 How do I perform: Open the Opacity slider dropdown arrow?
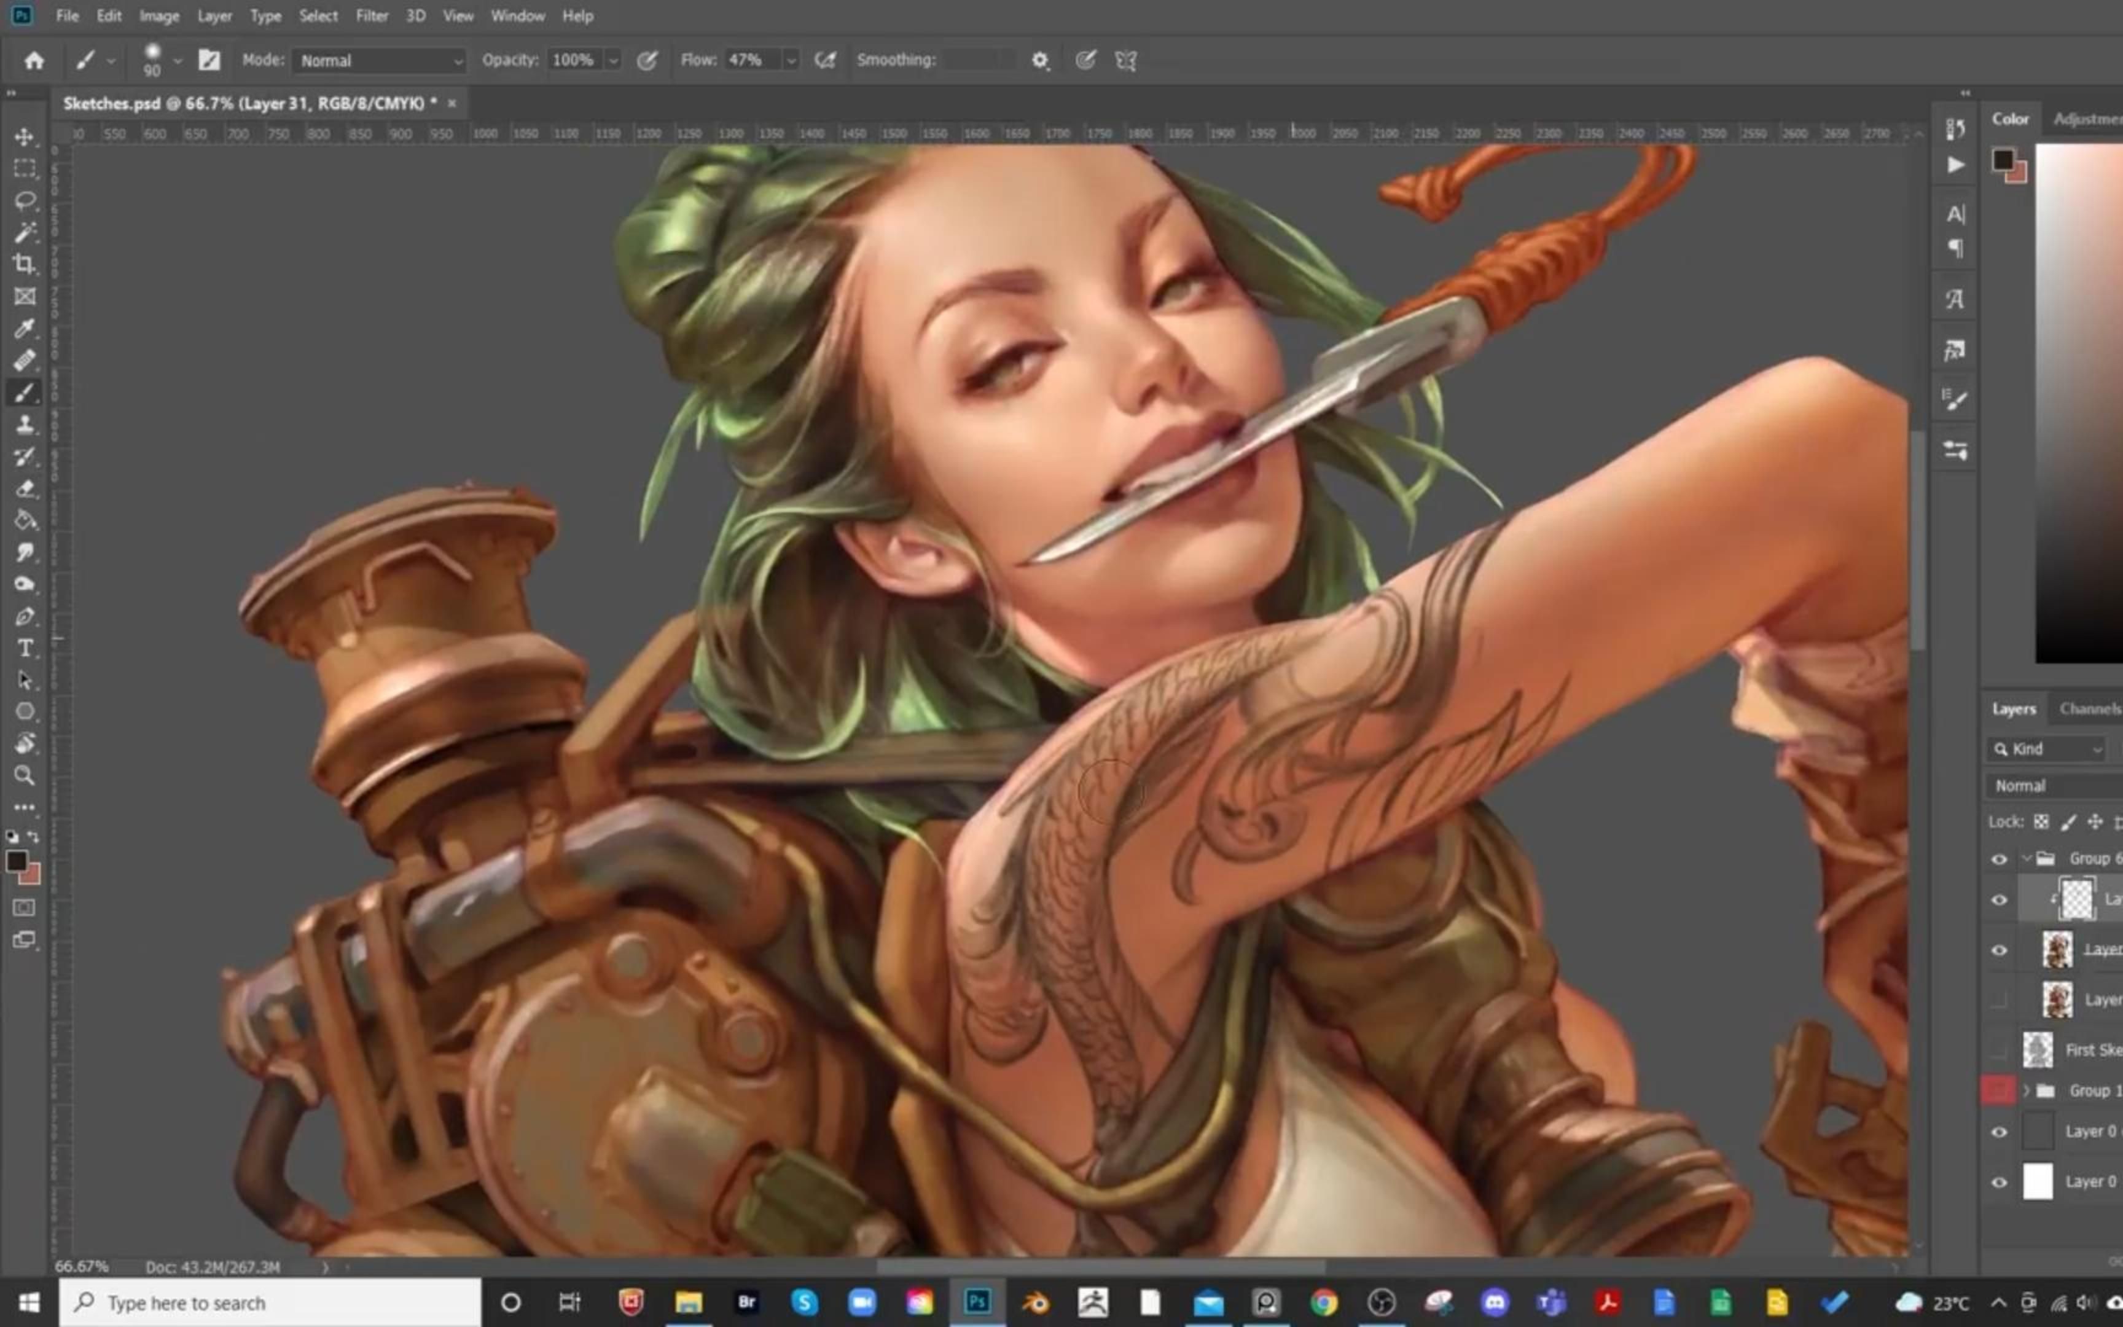point(613,61)
